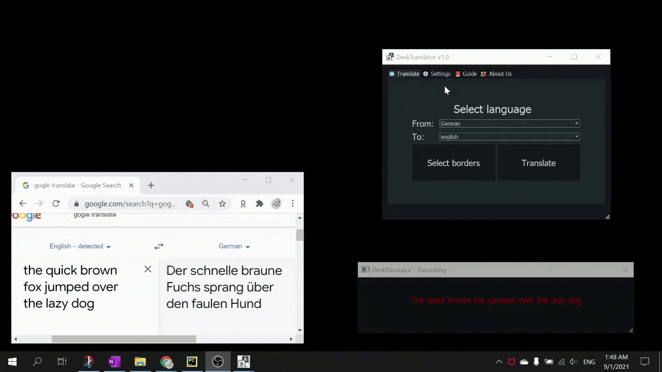Screen dimensions: 662x372
Task: Open OneNote from the taskbar
Action: (114, 362)
